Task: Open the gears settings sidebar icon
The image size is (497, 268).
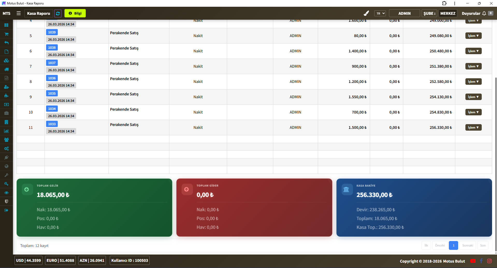Action: (x=6, y=149)
